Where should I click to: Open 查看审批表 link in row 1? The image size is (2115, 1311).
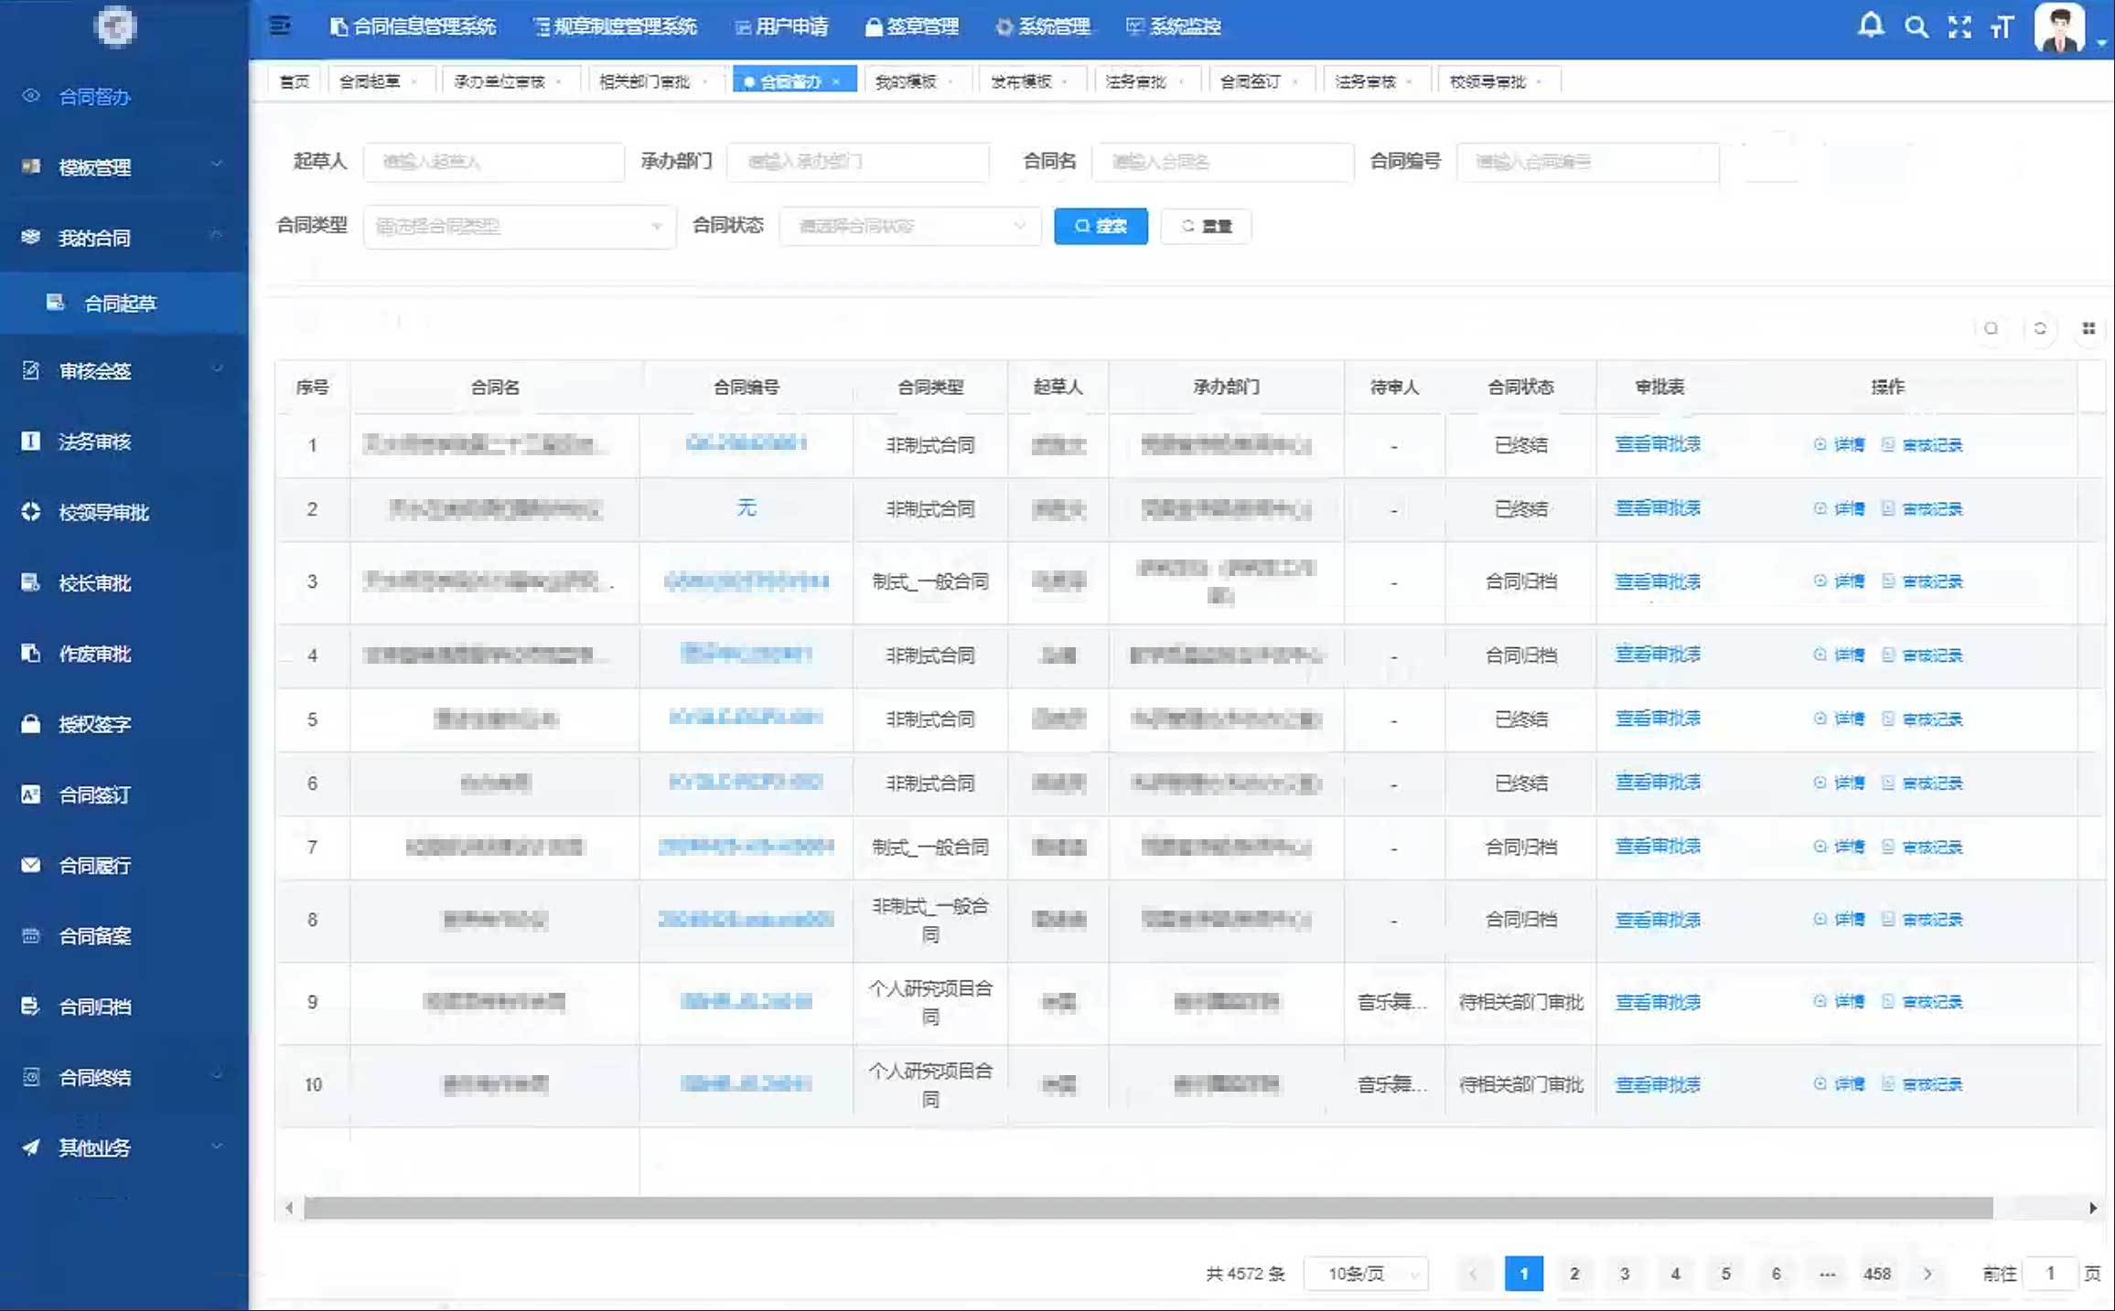tap(1658, 444)
